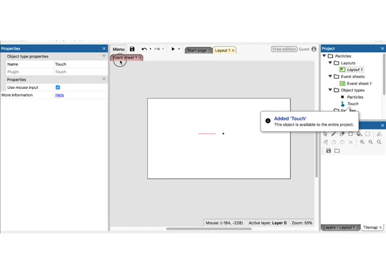Close the Project panel

coord(382,49)
